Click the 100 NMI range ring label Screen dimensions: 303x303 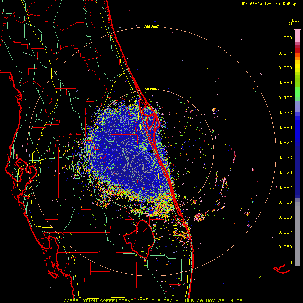(151, 27)
